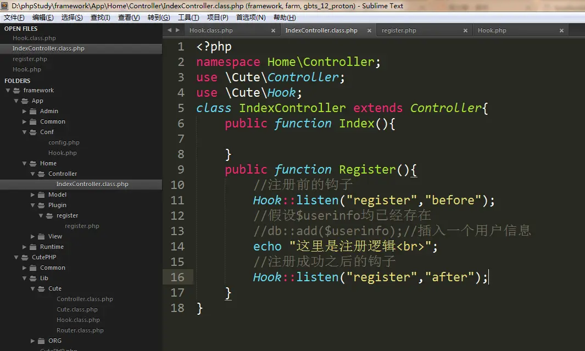This screenshot has height=351, width=585.
Task: Collapse the Cute folder
Action: [x=32, y=289]
